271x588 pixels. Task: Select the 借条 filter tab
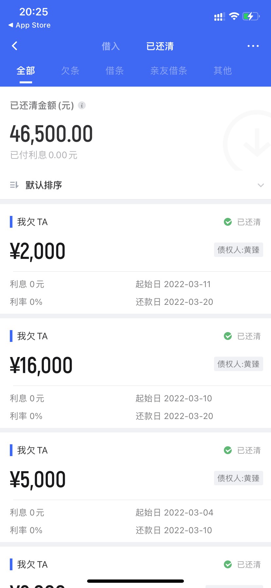point(115,71)
